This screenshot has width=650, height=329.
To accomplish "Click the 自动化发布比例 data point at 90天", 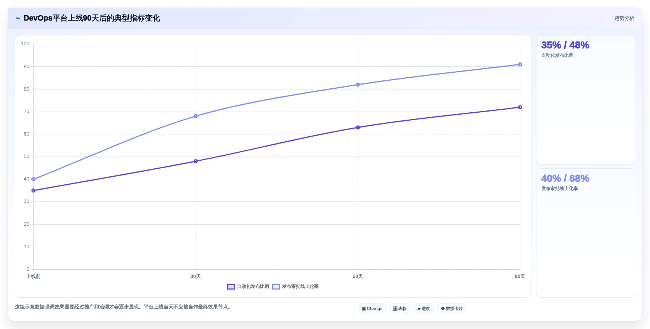I will pyautogui.click(x=520, y=107).
